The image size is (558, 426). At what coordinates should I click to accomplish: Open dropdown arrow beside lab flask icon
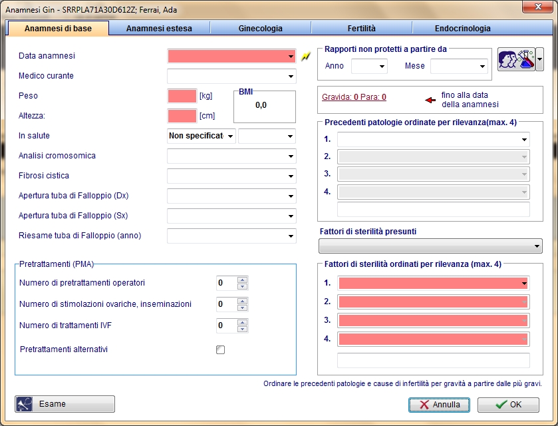(539, 59)
